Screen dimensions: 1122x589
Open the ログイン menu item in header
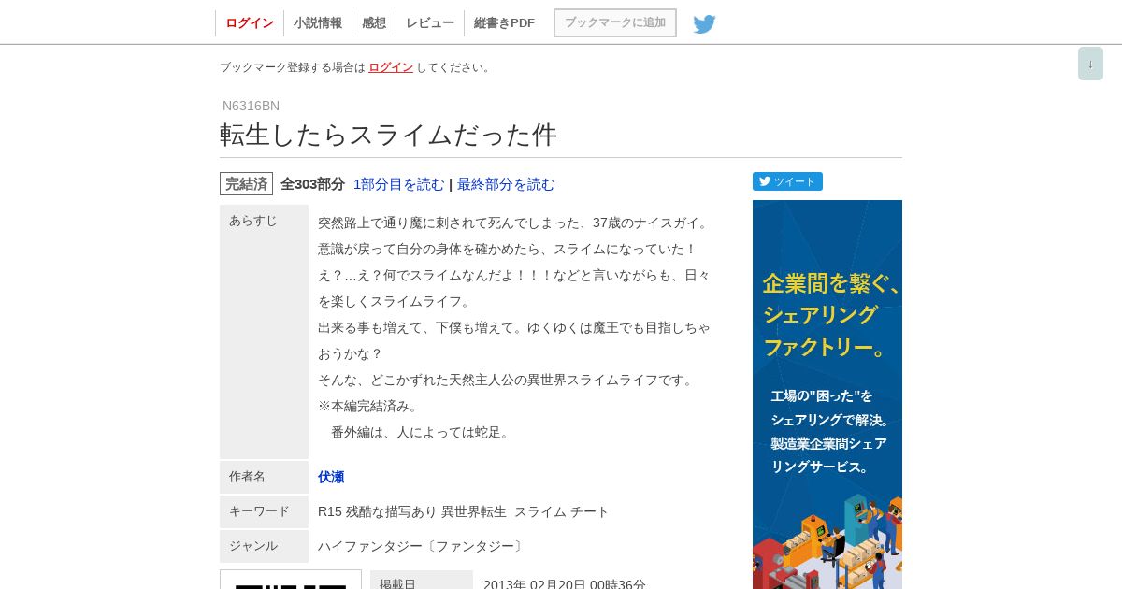coord(250,23)
